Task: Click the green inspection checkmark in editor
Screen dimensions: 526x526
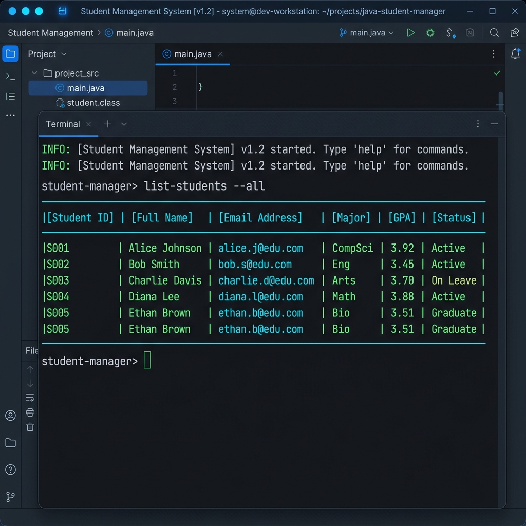Action: 497,73
